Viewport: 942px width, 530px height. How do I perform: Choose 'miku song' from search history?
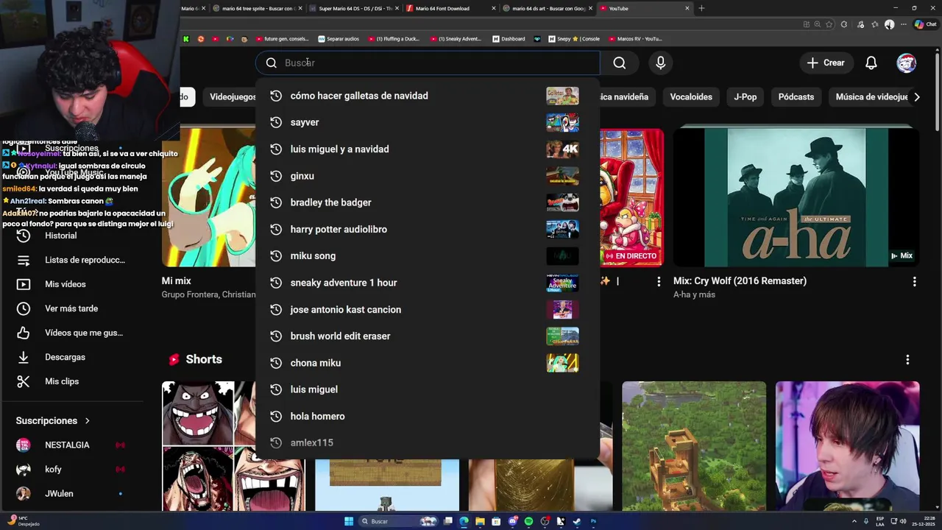428,255
